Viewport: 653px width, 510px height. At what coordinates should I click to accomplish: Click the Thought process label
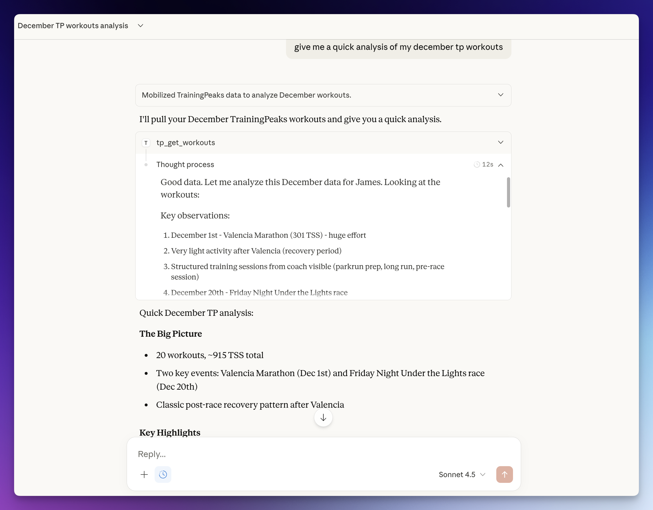tap(185, 165)
